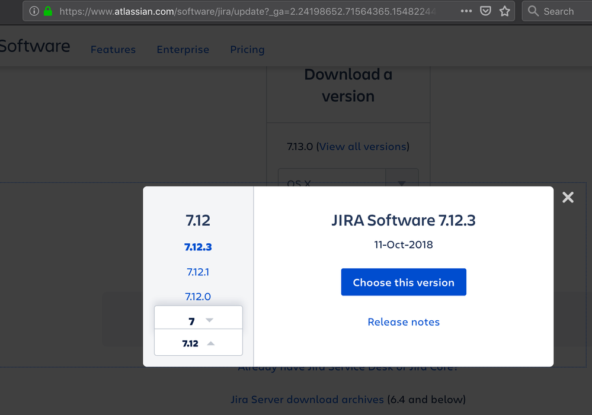
Task: Click the search magnifier icon
Action: pos(533,11)
